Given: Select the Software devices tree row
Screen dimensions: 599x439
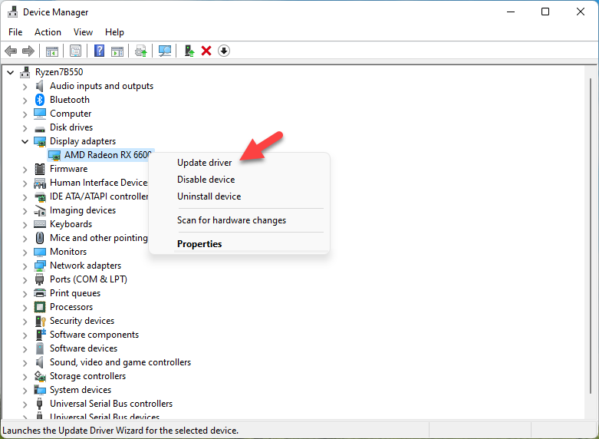Looking at the screenshot, I should tap(84, 348).
